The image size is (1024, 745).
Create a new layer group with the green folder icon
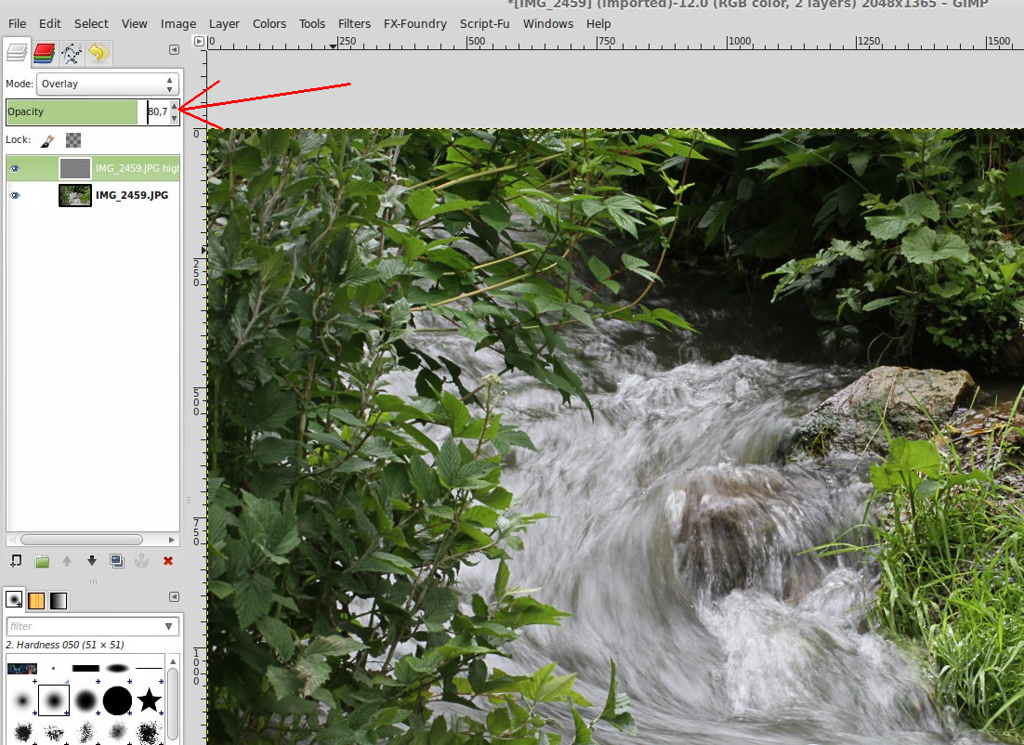pos(42,561)
